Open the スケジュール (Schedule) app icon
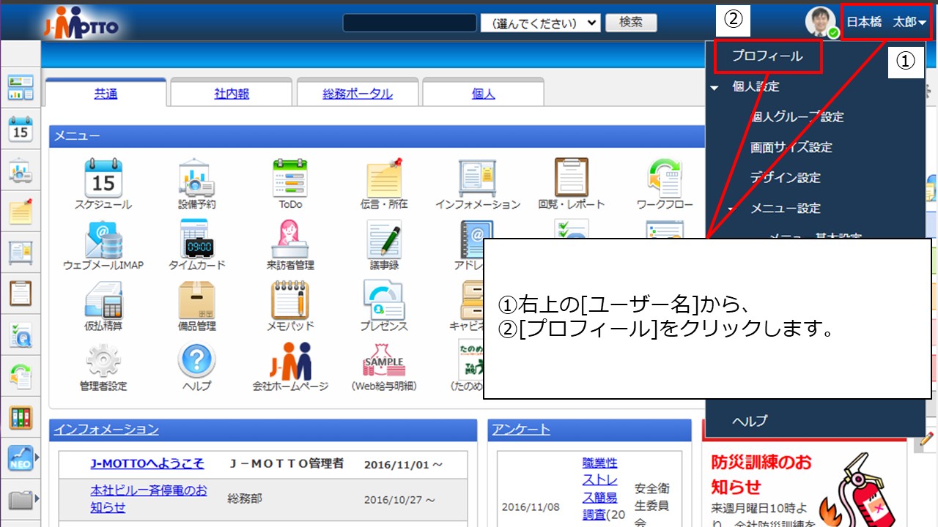This screenshot has height=527, width=938. pyautogui.click(x=103, y=179)
